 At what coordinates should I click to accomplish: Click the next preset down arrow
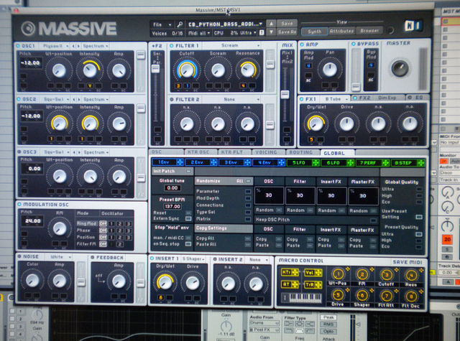(272, 32)
